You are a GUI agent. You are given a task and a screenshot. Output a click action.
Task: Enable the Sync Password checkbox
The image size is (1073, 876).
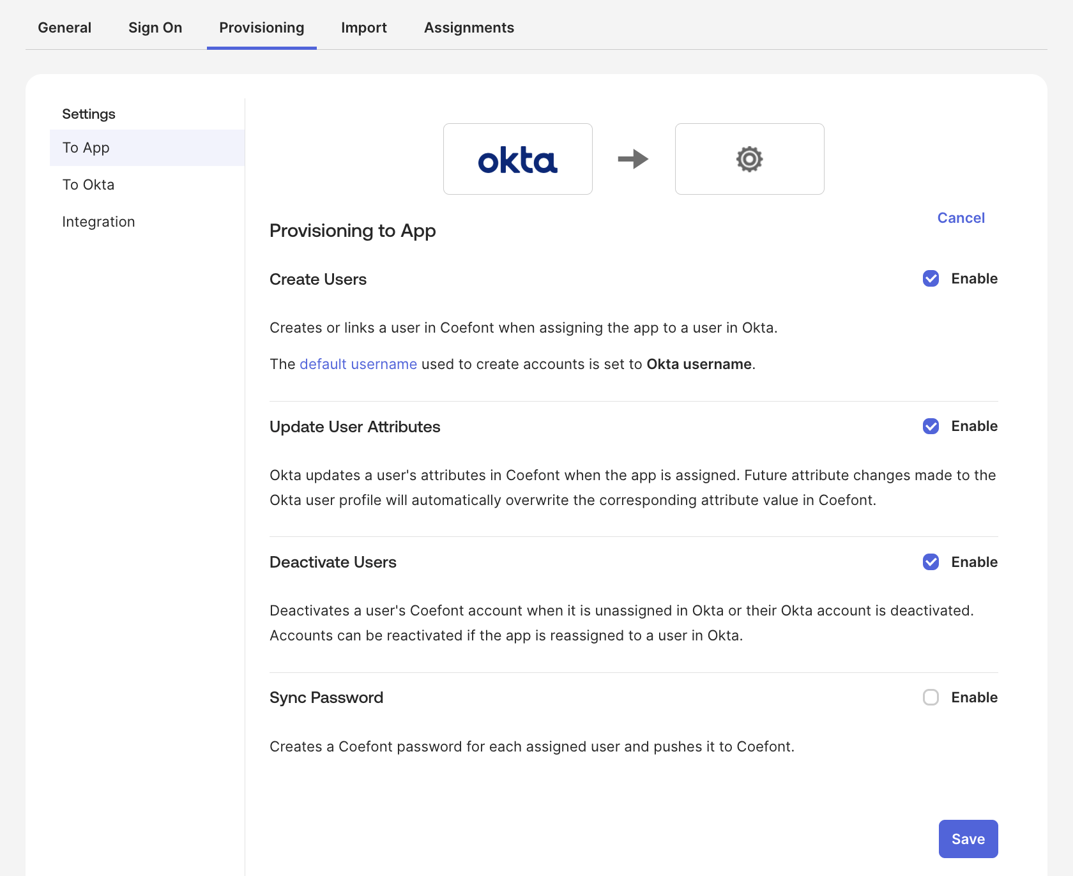point(931,697)
